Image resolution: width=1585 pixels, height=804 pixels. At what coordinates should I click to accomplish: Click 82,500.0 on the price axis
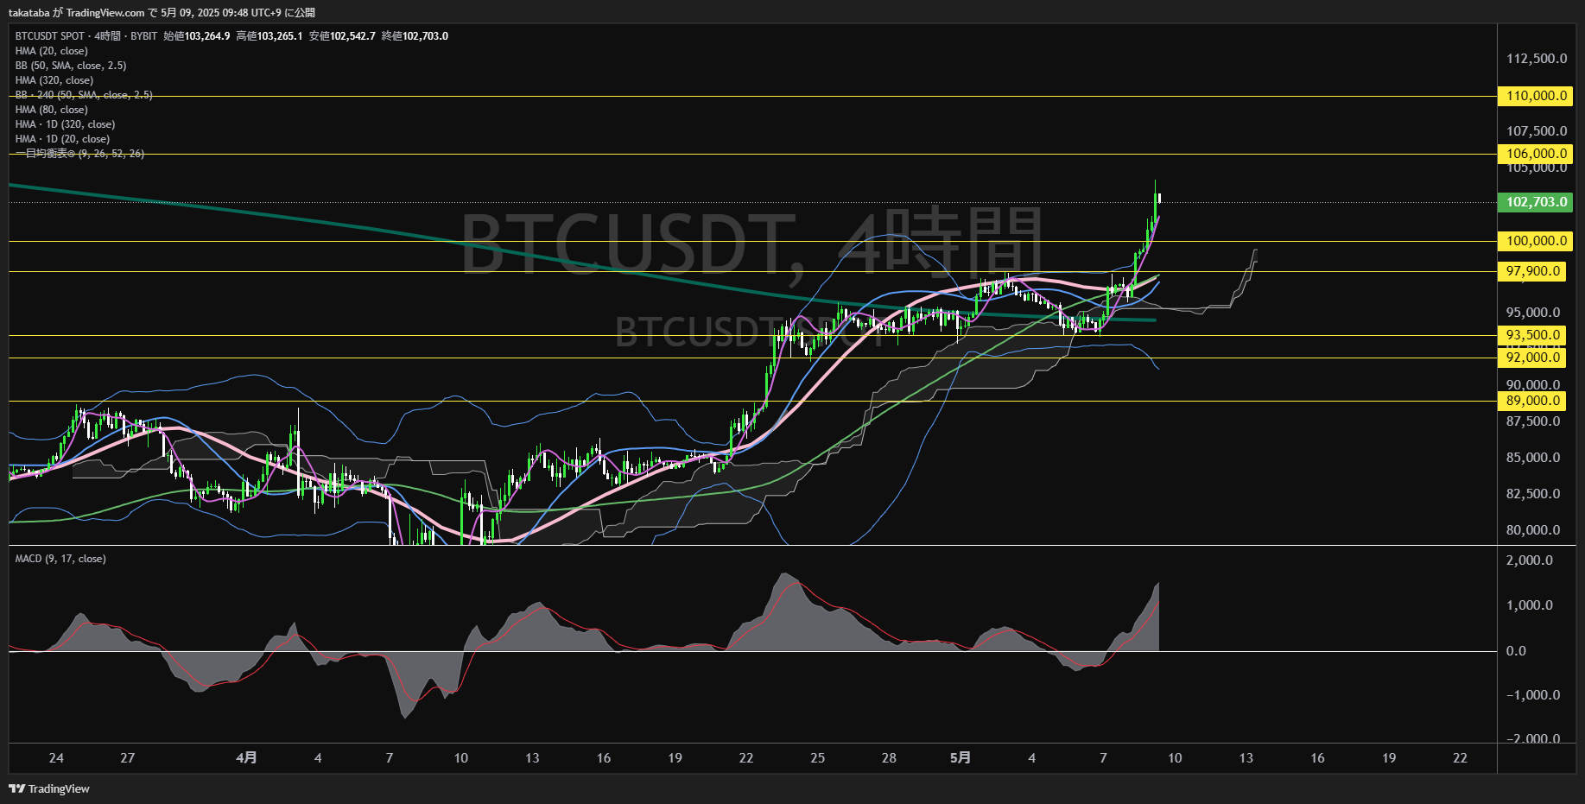(x=1533, y=494)
